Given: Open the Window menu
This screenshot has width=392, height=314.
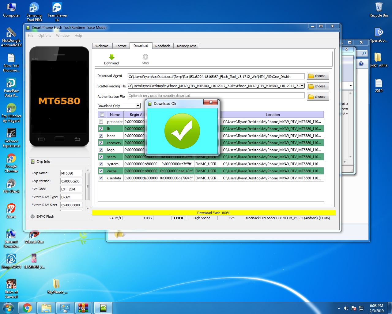Looking at the screenshot, I should 63,36.
